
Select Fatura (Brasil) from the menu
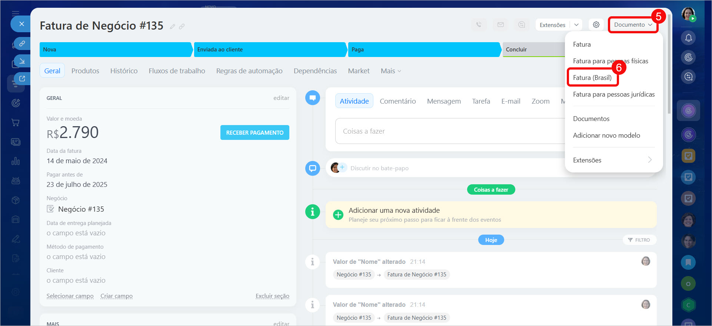(x=592, y=78)
